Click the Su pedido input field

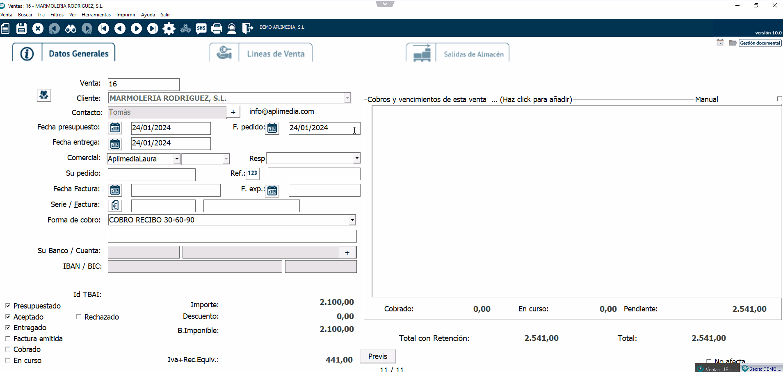(x=151, y=175)
